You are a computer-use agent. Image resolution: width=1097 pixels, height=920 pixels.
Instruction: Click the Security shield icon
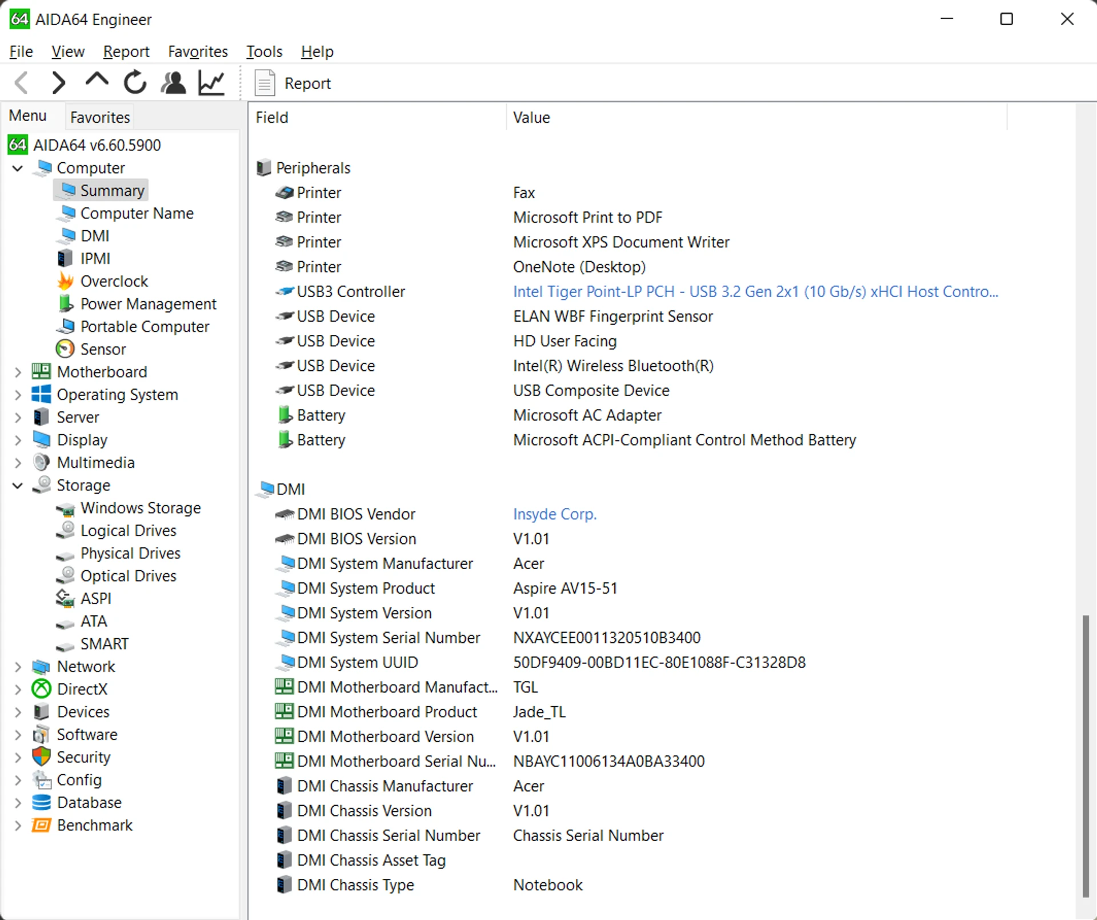click(41, 757)
